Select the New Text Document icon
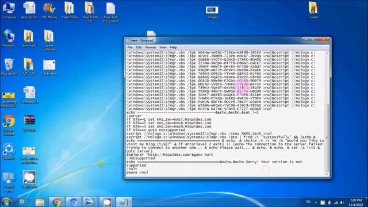The width and height of the screenshot is (368, 207). pyautogui.click(x=111, y=12)
